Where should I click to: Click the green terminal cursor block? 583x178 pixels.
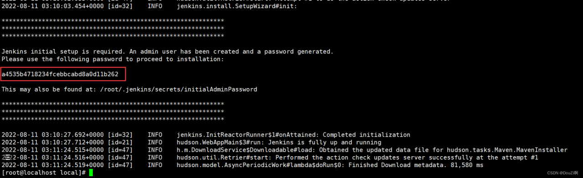(91, 173)
